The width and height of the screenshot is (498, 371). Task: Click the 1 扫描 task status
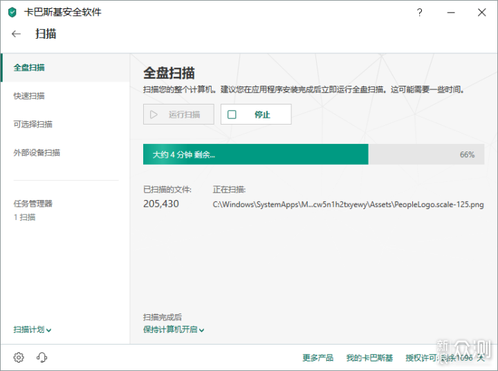pos(24,217)
